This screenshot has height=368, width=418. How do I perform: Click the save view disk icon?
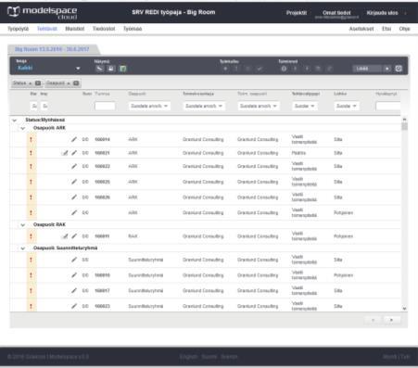(111, 69)
